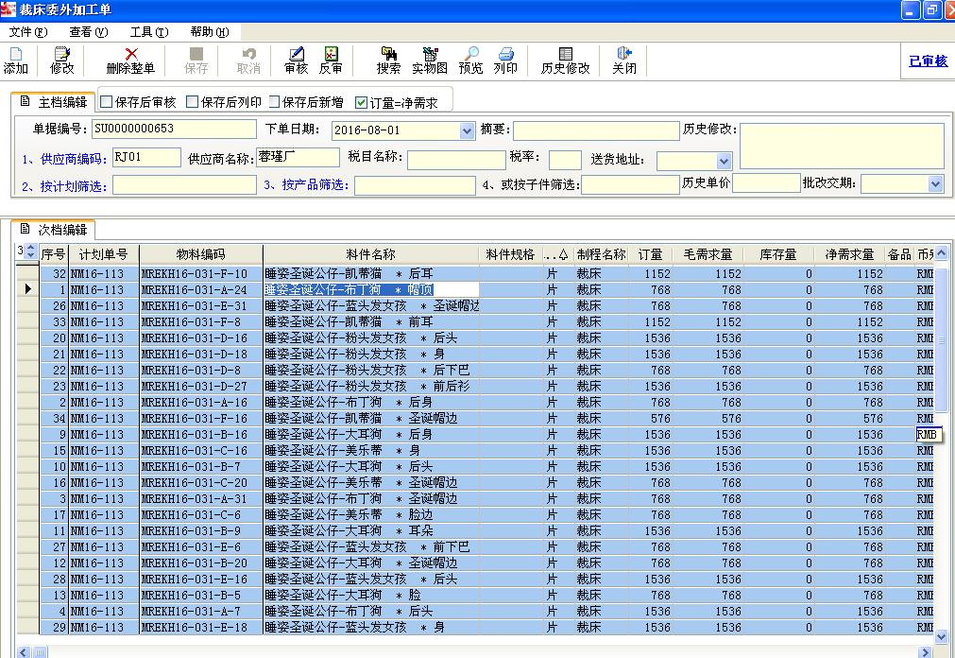Image resolution: width=955 pixels, height=658 pixels.
Task: Click the 供应商名称 input field
Action: coord(298,157)
